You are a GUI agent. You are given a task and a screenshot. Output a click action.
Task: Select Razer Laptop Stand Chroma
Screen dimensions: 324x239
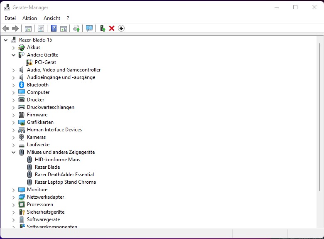[x=65, y=182]
